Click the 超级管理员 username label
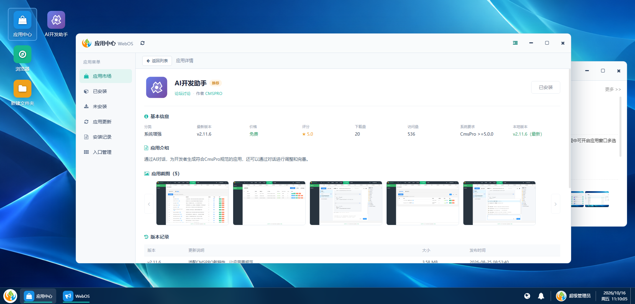The width and height of the screenshot is (635, 304). [580, 296]
